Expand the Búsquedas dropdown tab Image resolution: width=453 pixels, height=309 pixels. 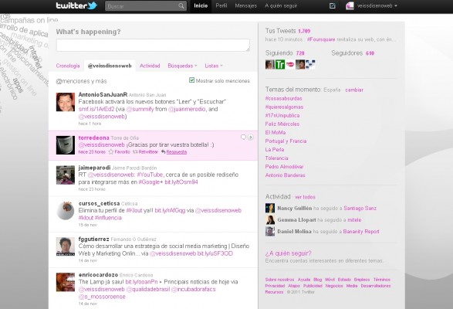(182, 66)
